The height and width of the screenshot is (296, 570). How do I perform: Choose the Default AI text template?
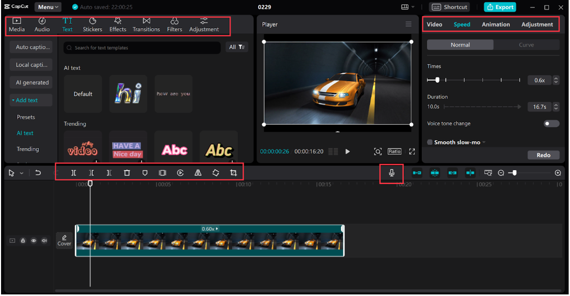[x=83, y=94]
